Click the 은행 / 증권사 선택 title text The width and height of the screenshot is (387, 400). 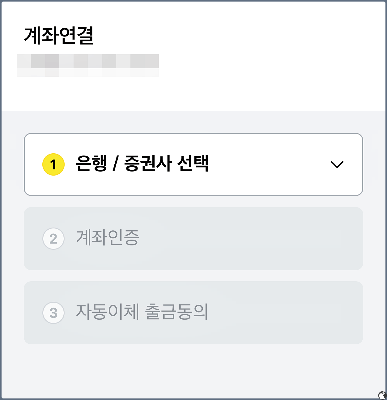[142, 163]
